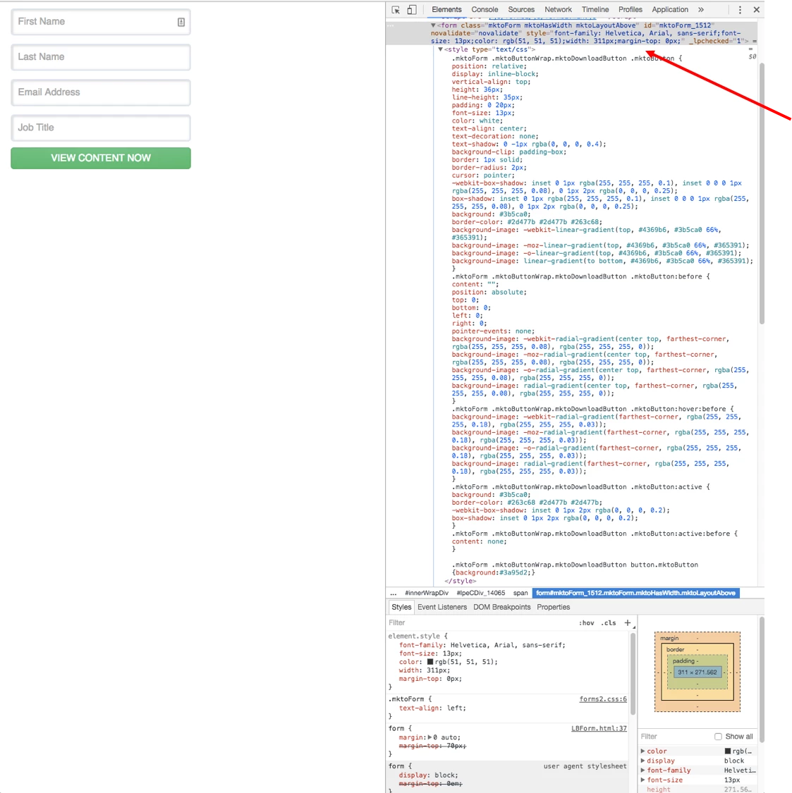Click the VIEW CONTENT NOW button
Viewport: 792px width, 793px height.
point(101,159)
